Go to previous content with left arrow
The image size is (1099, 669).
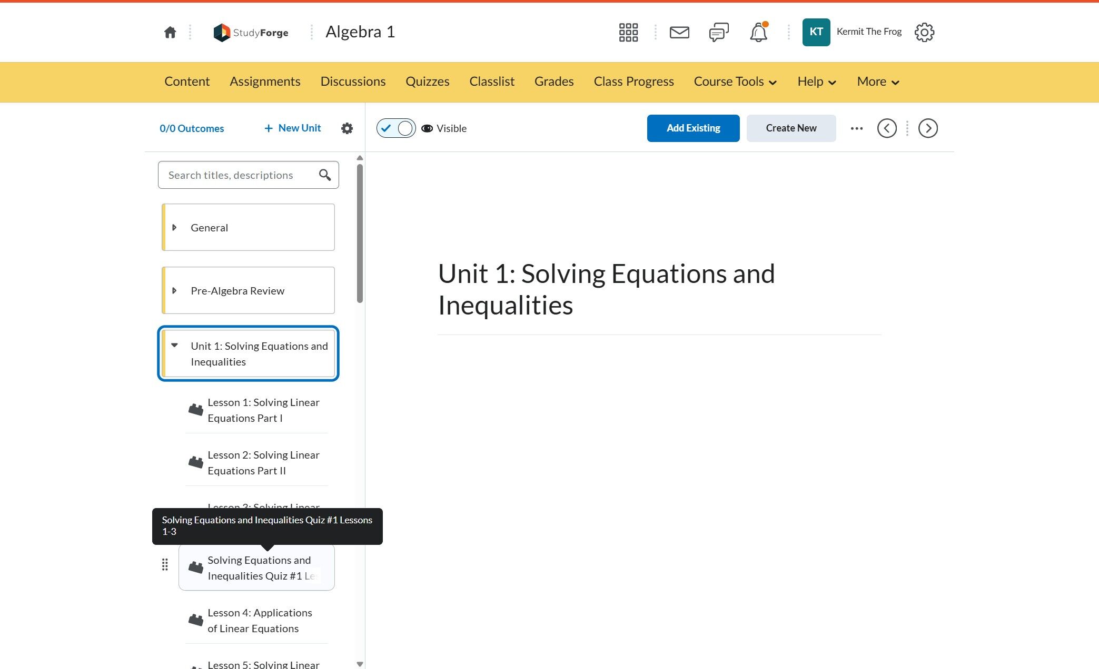click(887, 128)
